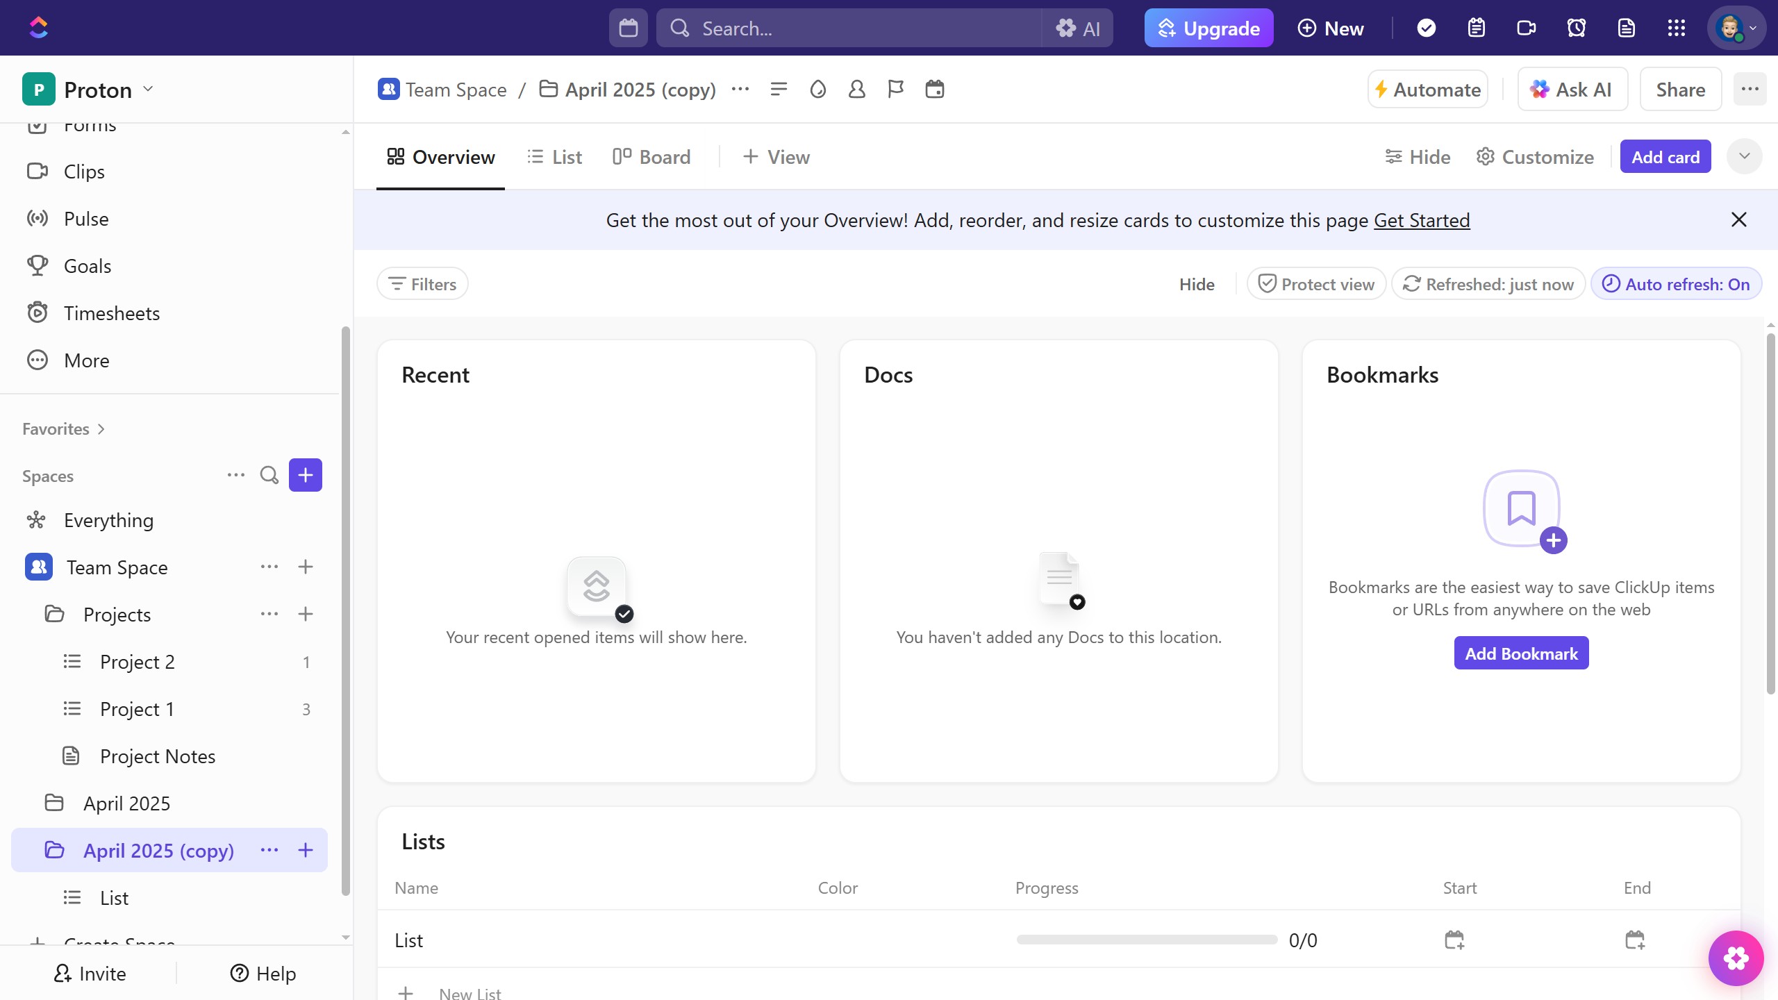Switch to the List view tab
This screenshot has height=1000, width=1778.
[x=555, y=157]
